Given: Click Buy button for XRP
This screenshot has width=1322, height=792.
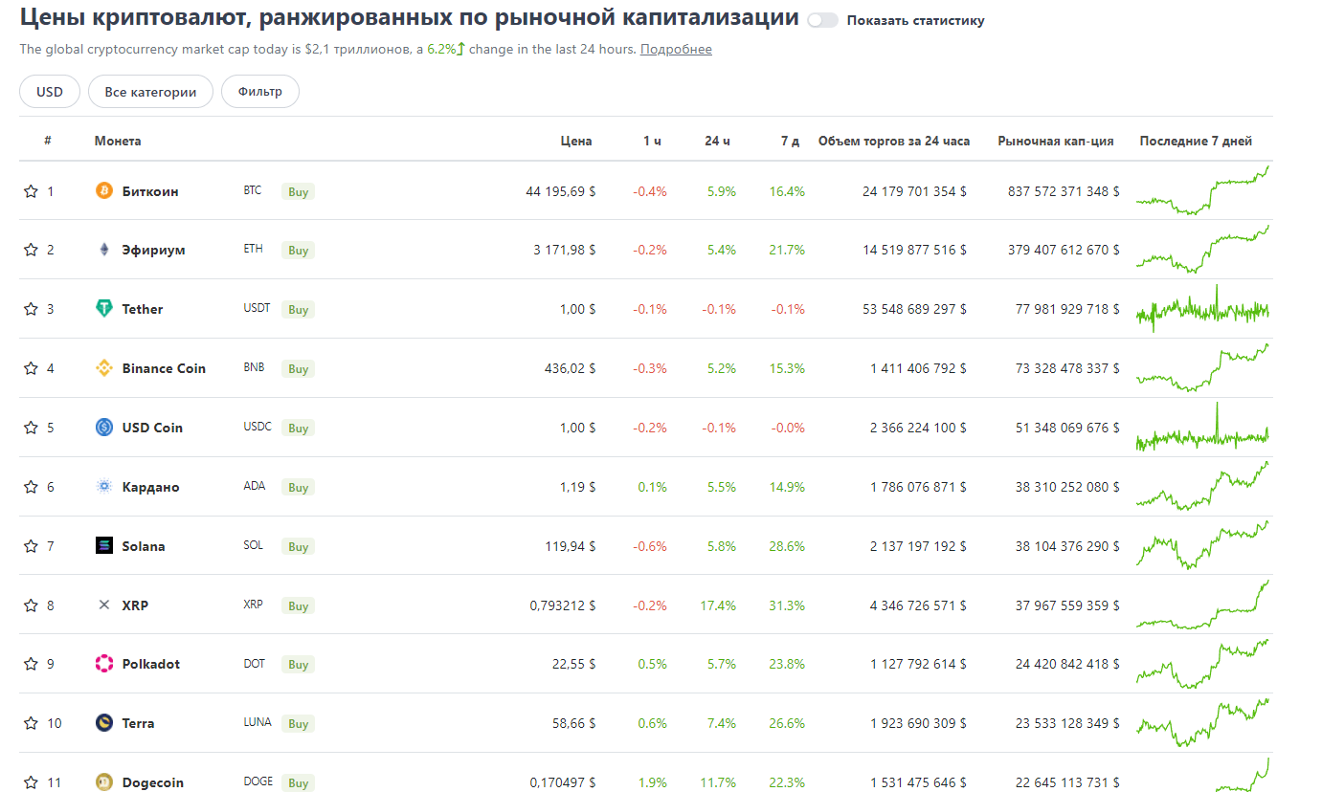Looking at the screenshot, I should 298,605.
